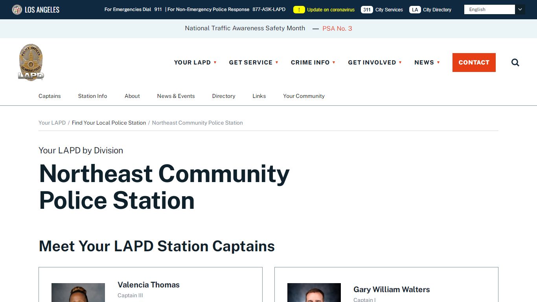The width and height of the screenshot is (537, 302).
Task: Click the 311 City Services badge
Action: pos(367,9)
